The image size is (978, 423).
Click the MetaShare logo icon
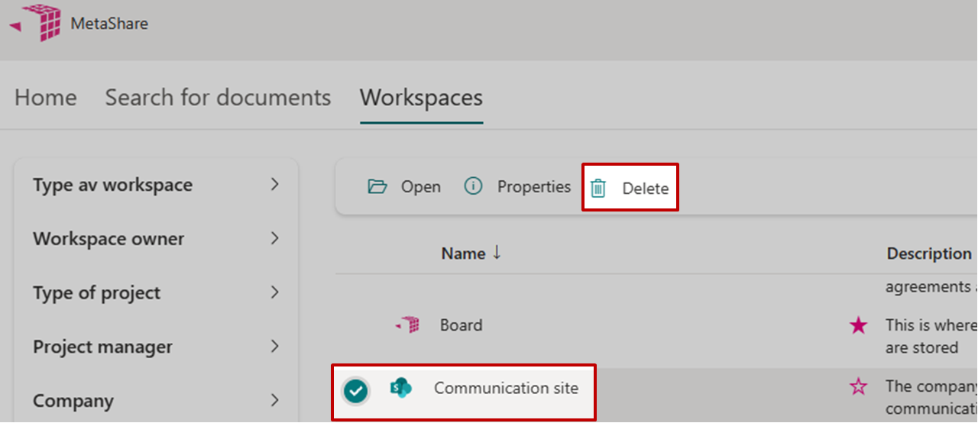coord(34,22)
